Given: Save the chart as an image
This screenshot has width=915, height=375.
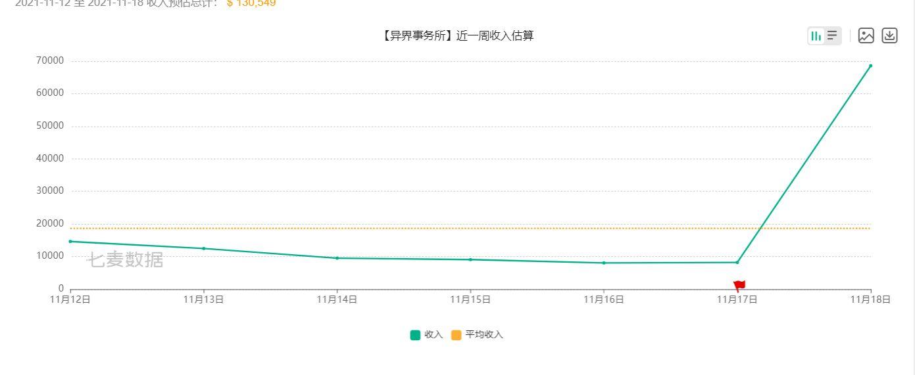Looking at the screenshot, I should [x=866, y=36].
